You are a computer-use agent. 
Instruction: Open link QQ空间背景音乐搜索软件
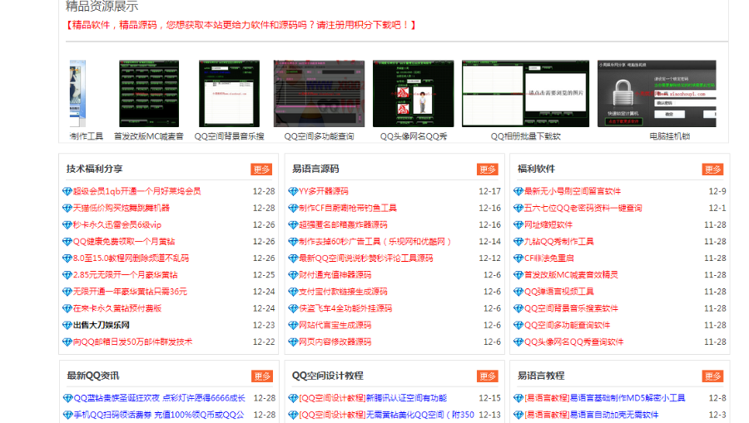coord(571,308)
